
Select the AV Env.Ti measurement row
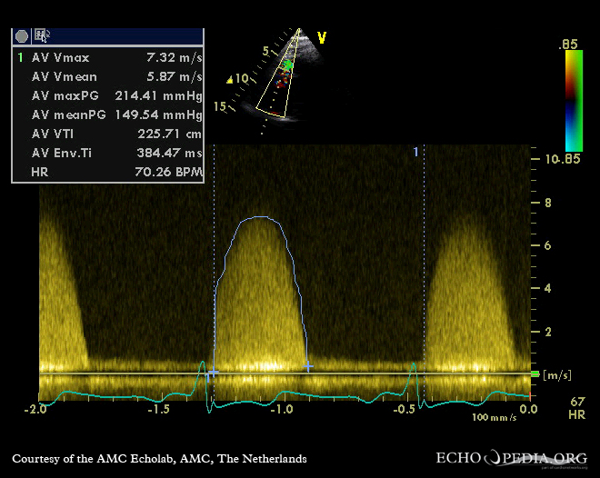point(107,153)
